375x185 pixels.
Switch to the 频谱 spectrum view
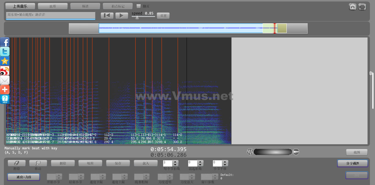[85, 6]
